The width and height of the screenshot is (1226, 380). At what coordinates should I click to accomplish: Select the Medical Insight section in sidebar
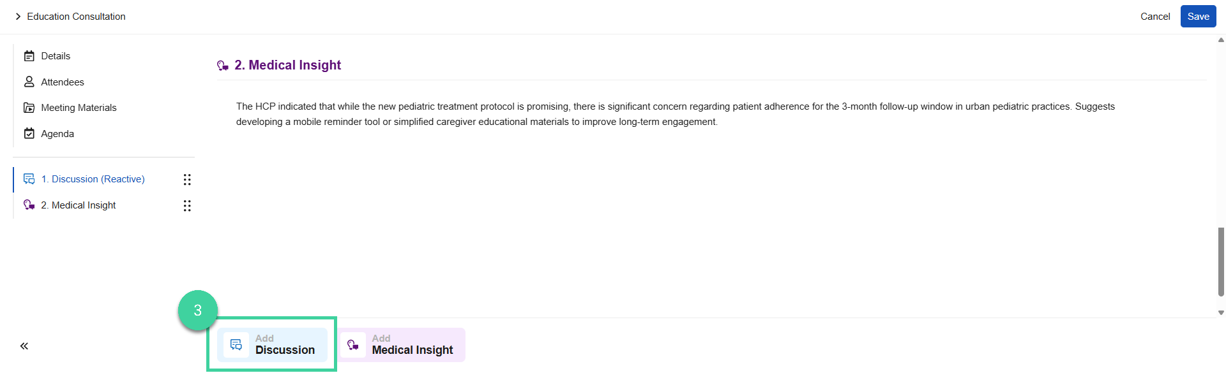(x=78, y=205)
